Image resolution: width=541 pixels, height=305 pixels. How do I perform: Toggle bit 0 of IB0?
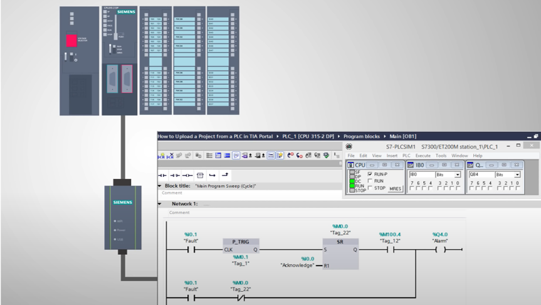click(x=458, y=188)
